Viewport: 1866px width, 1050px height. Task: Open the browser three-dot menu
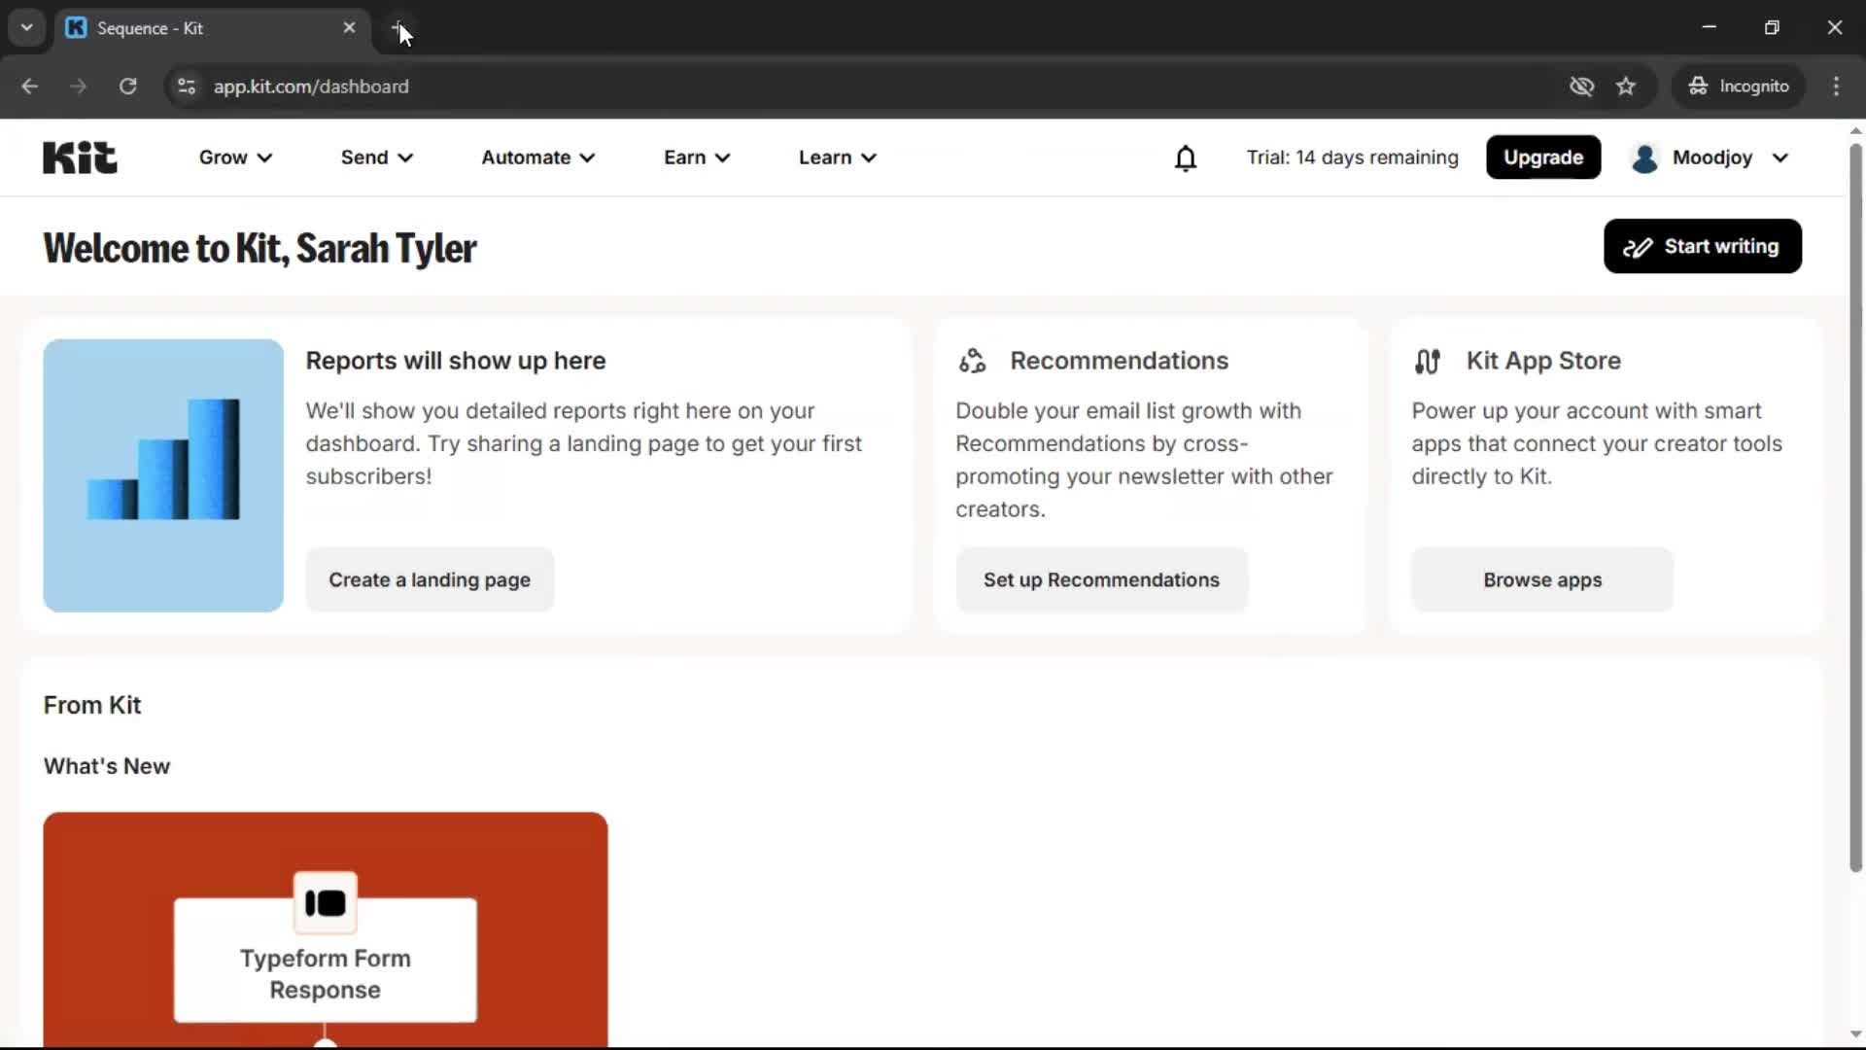click(x=1837, y=86)
